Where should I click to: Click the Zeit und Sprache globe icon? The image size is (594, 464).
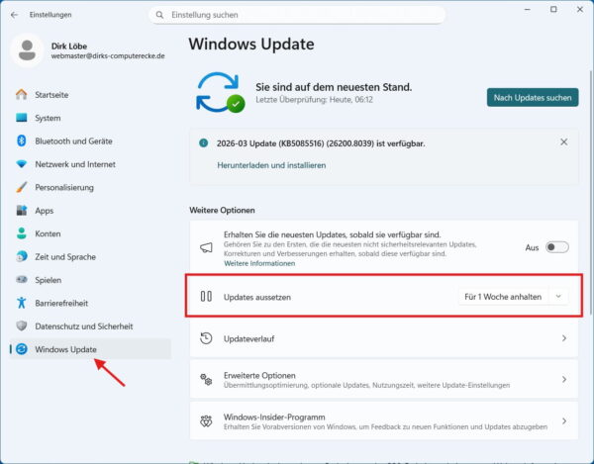point(22,256)
